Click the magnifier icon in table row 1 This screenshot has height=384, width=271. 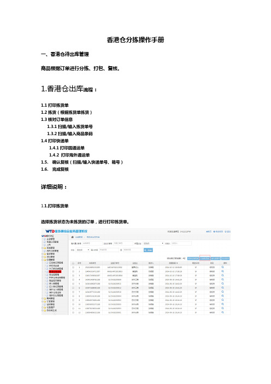click(x=222, y=267)
